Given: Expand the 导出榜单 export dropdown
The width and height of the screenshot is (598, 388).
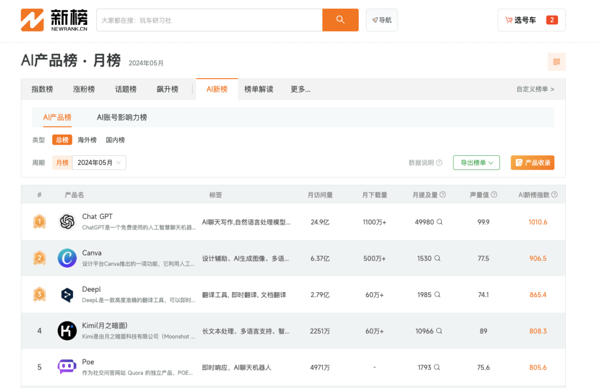Looking at the screenshot, I should (476, 163).
